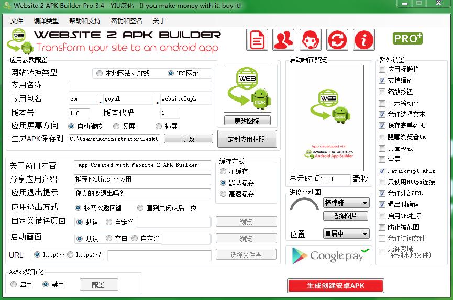Click 更改 button for APK save path
Image resolution: width=453 pixels, height=300 pixels.
point(189,139)
